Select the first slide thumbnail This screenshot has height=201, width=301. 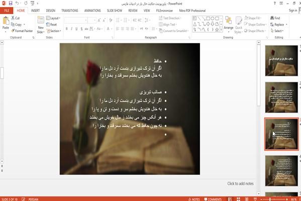281,60
